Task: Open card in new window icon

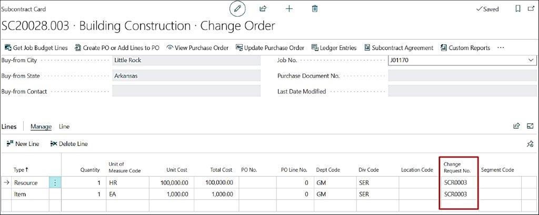Action: point(531,9)
